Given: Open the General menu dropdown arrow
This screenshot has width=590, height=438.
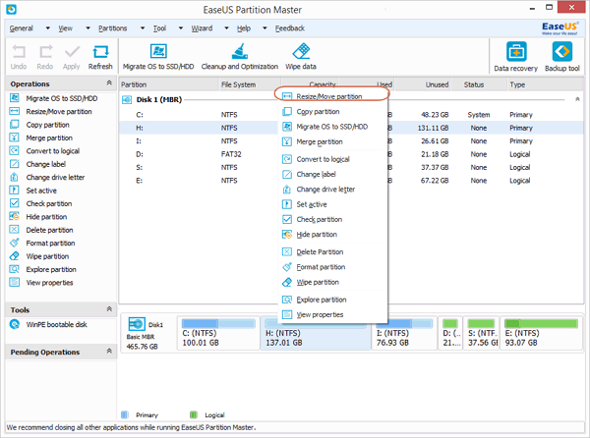Looking at the screenshot, I should point(47,27).
